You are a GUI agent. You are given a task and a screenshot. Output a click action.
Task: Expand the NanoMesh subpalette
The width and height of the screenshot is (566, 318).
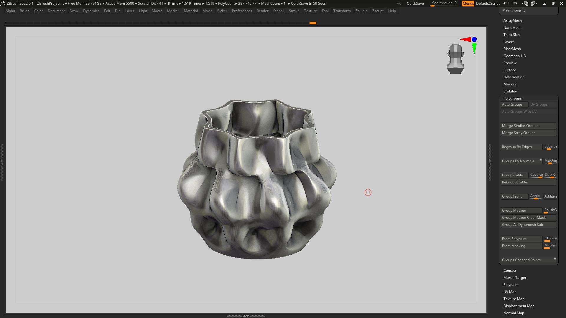coord(512,28)
